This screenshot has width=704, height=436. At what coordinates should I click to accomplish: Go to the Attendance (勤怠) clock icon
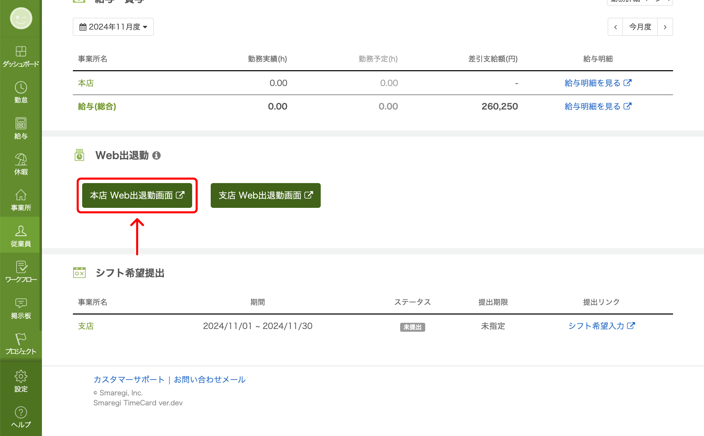tap(21, 92)
